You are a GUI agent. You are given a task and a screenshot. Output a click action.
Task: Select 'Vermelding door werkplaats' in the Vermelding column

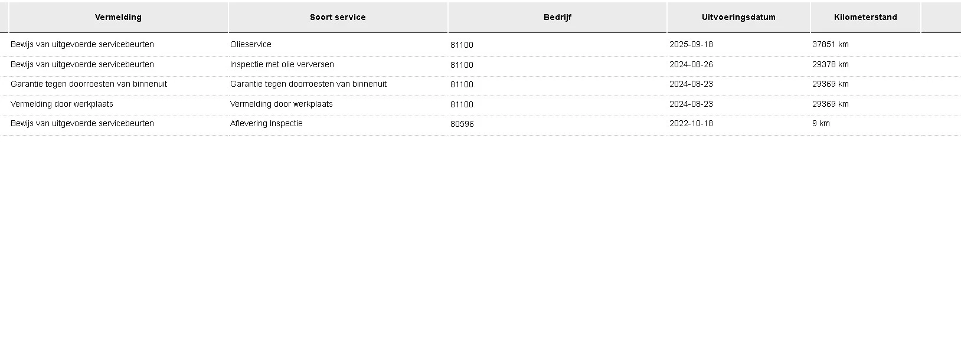(62, 104)
